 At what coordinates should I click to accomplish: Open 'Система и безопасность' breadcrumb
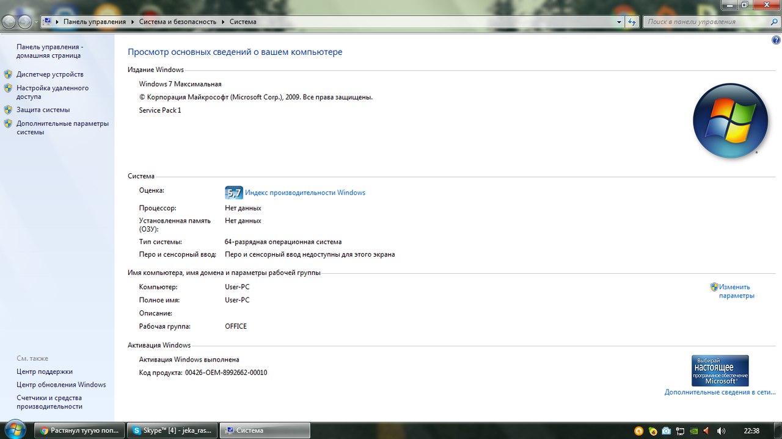click(x=178, y=22)
